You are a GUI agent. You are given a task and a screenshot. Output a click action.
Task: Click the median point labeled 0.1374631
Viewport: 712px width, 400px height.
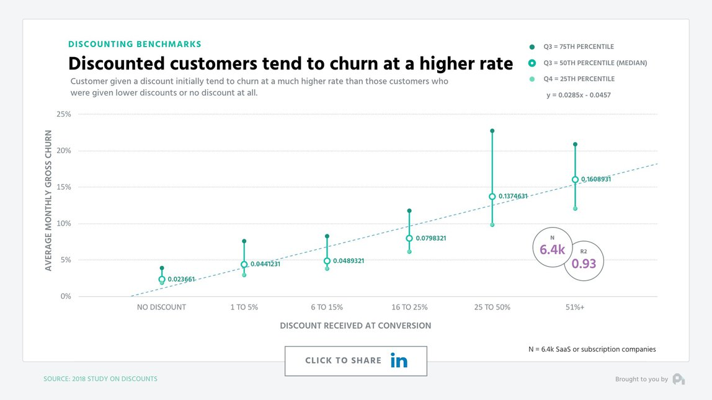point(492,196)
